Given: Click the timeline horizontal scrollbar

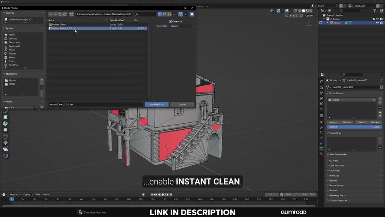Looking at the screenshot, I should [159, 205].
